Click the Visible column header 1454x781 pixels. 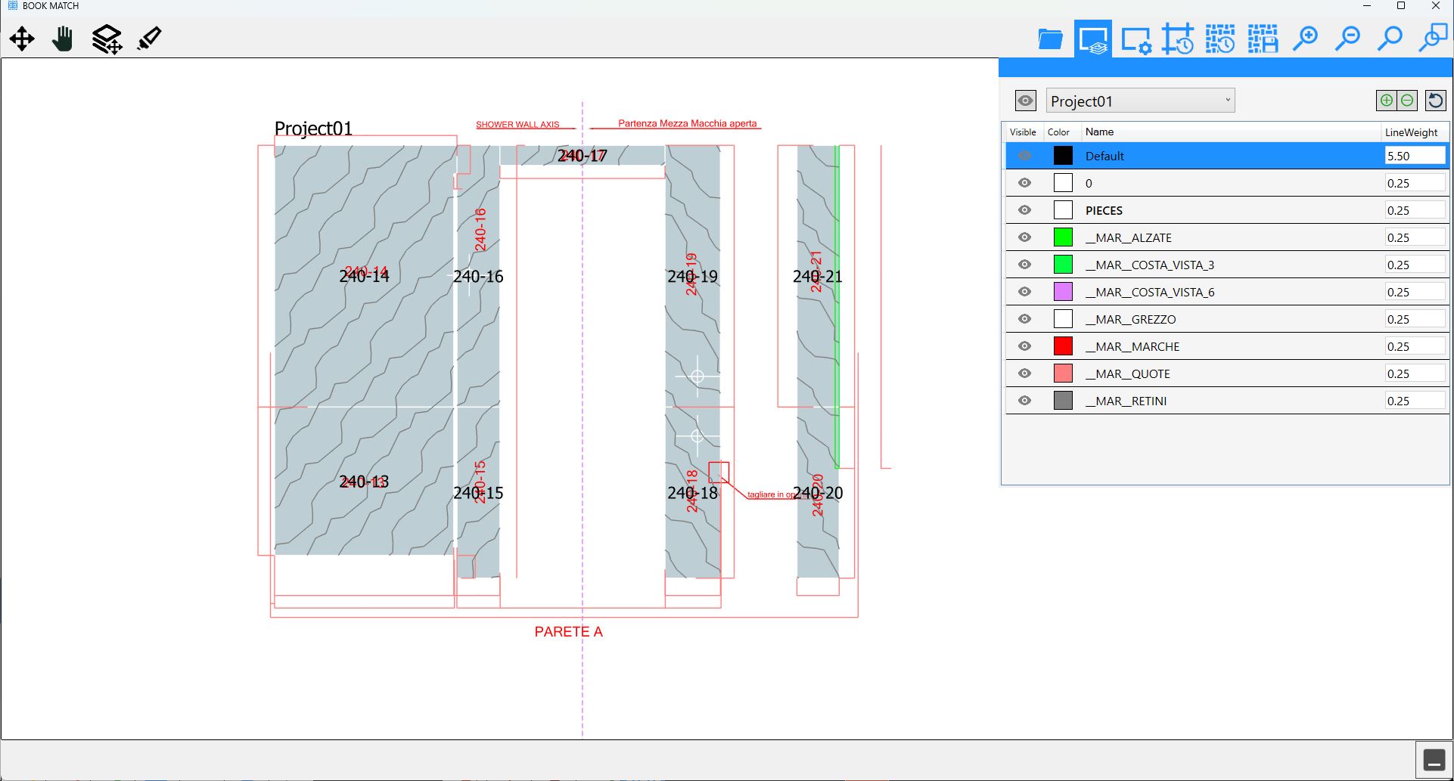[x=1023, y=132]
